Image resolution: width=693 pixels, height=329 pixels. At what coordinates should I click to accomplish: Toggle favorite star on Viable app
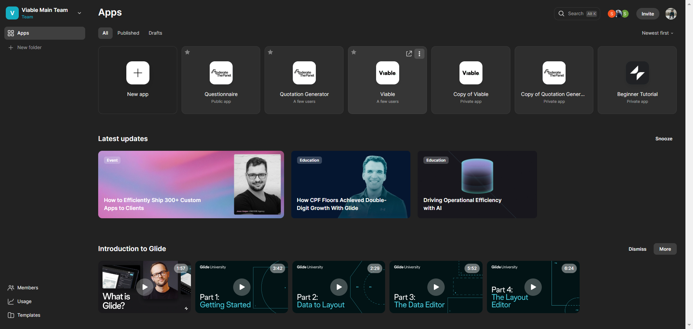pyautogui.click(x=354, y=52)
